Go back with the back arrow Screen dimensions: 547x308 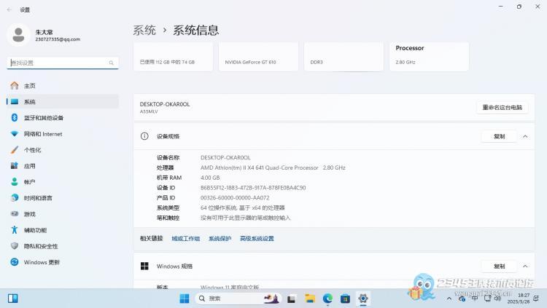(9, 9)
